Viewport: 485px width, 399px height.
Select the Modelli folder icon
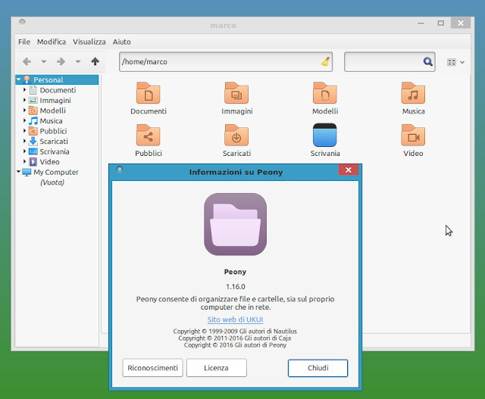[x=325, y=92]
